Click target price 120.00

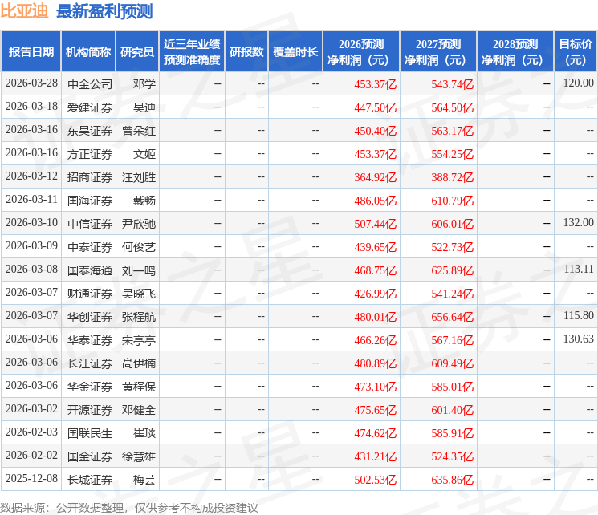(x=579, y=83)
